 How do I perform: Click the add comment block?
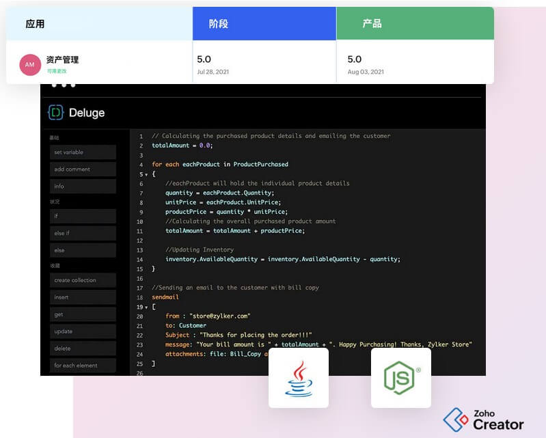[83, 169]
